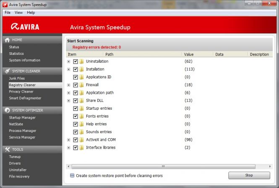Screen dimensions: 279x188
Task: Click the Home house icon in sidebar
Action: [x=7, y=40]
